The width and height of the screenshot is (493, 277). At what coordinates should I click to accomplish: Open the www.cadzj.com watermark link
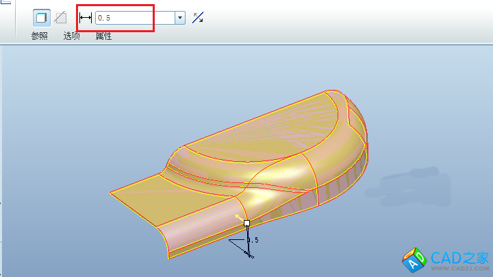point(460,269)
